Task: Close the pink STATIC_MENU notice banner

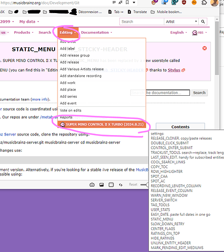Action: pyautogui.click(x=204, y=48)
